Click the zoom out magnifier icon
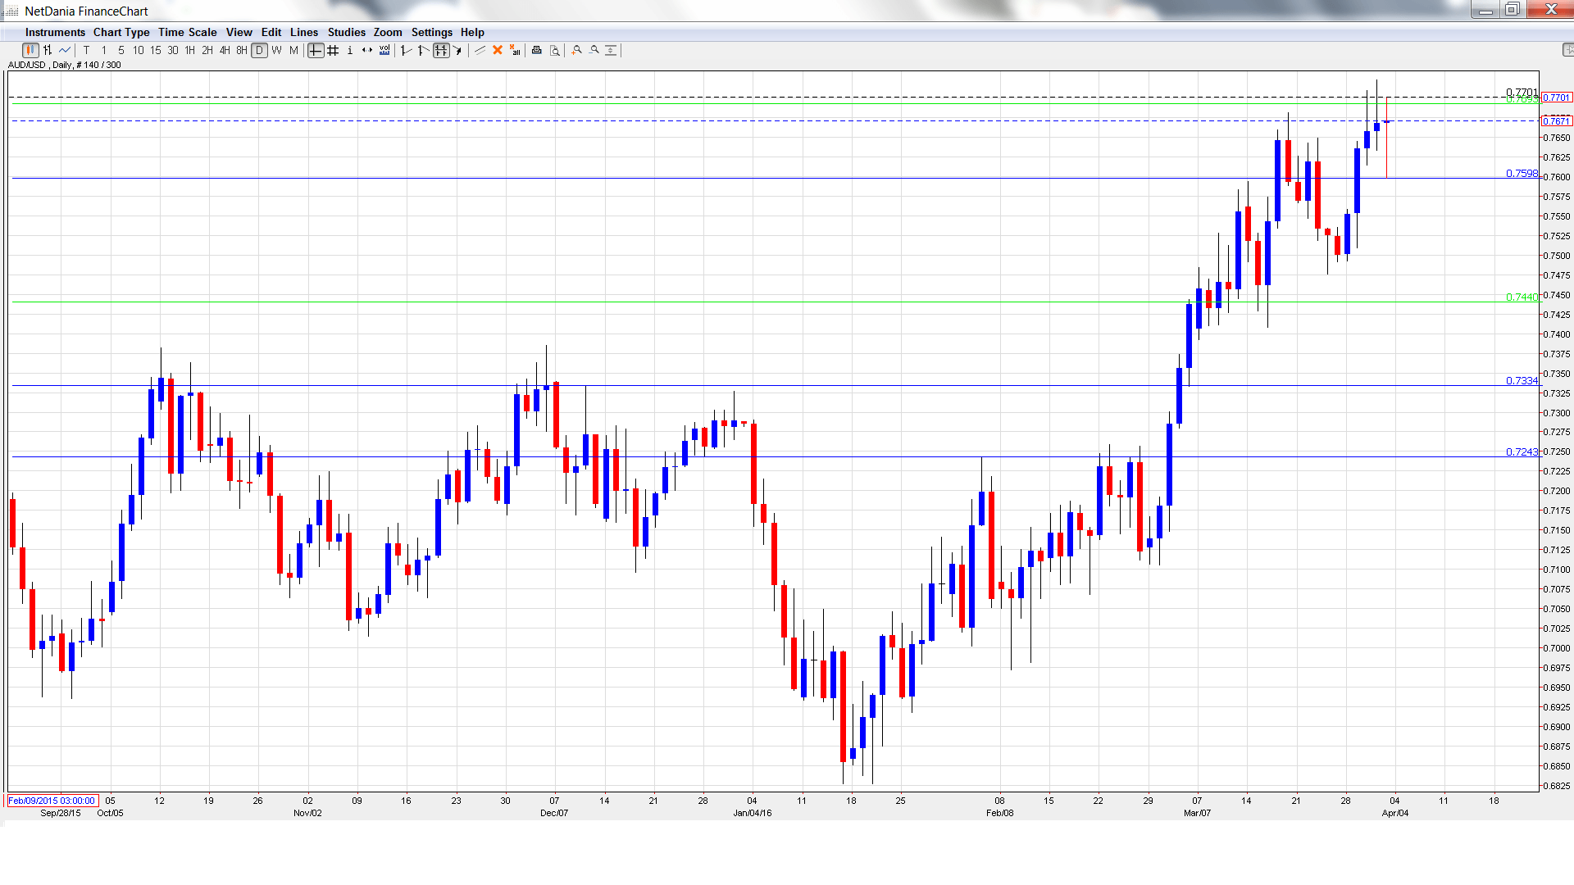This screenshot has width=1574, height=885. [594, 51]
